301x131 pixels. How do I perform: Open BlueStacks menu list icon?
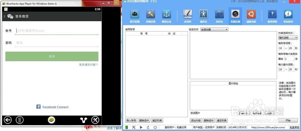pos(20,120)
